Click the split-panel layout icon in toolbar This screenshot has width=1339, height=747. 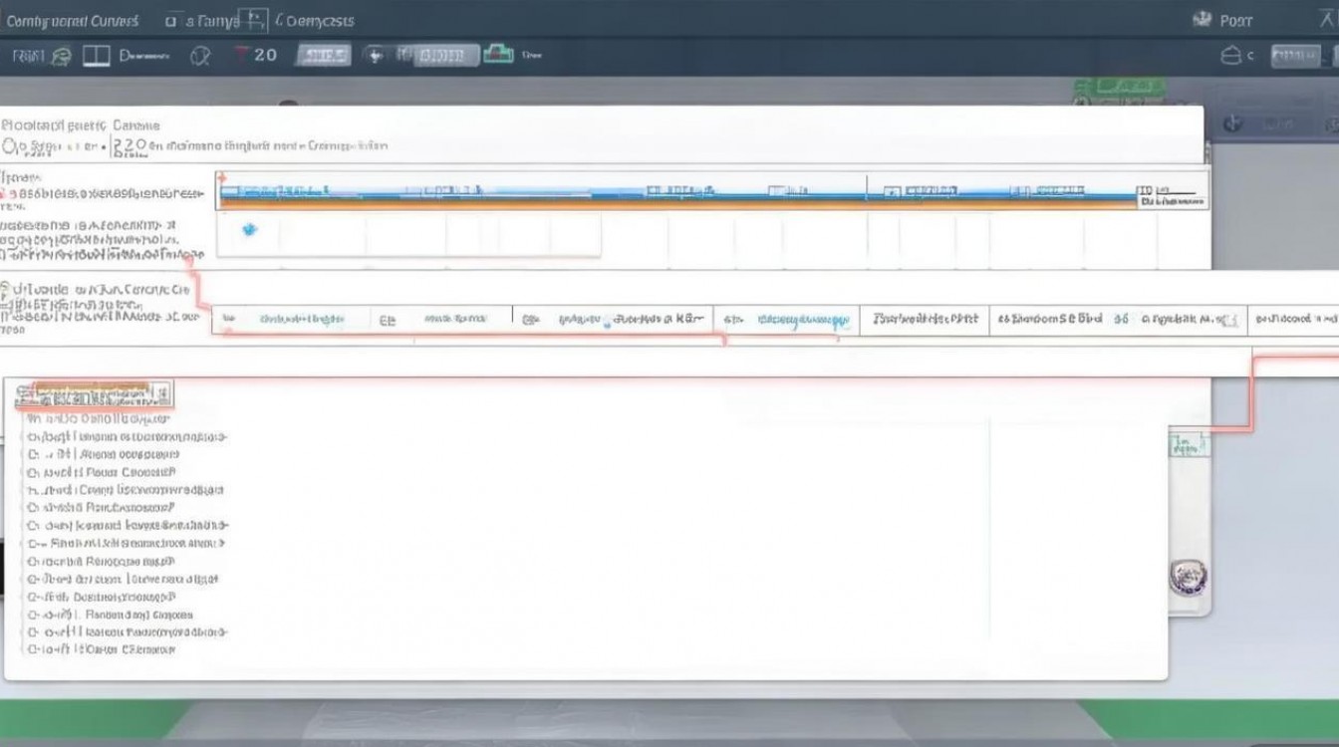click(x=96, y=56)
